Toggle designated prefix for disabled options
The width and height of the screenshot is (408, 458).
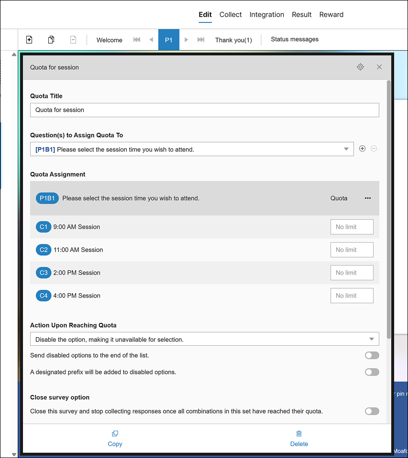(x=372, y=372)
